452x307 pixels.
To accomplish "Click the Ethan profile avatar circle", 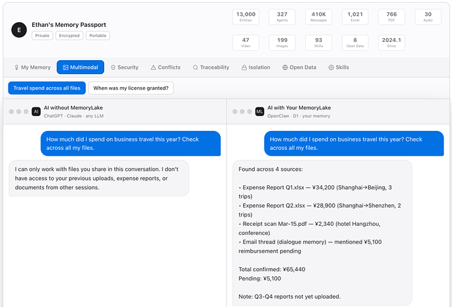I will pos(19,30).
